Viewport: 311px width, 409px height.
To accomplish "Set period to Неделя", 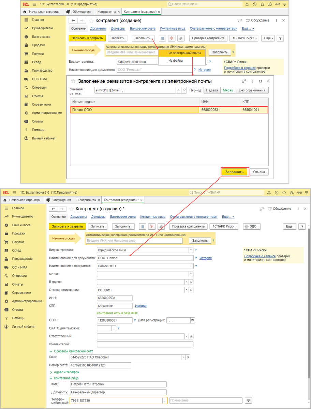I will tap(212, 90).
